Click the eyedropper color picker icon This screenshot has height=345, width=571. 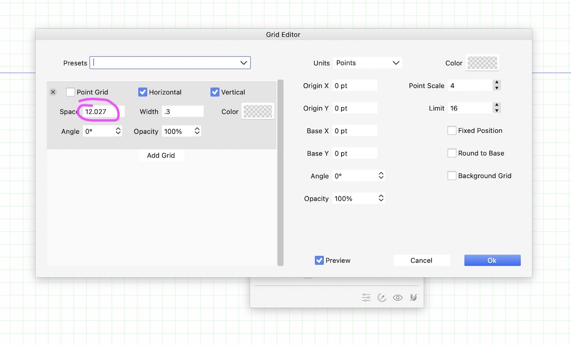point(382,297)
